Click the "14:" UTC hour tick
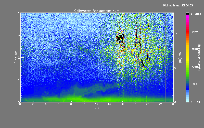 coord(110,104)
